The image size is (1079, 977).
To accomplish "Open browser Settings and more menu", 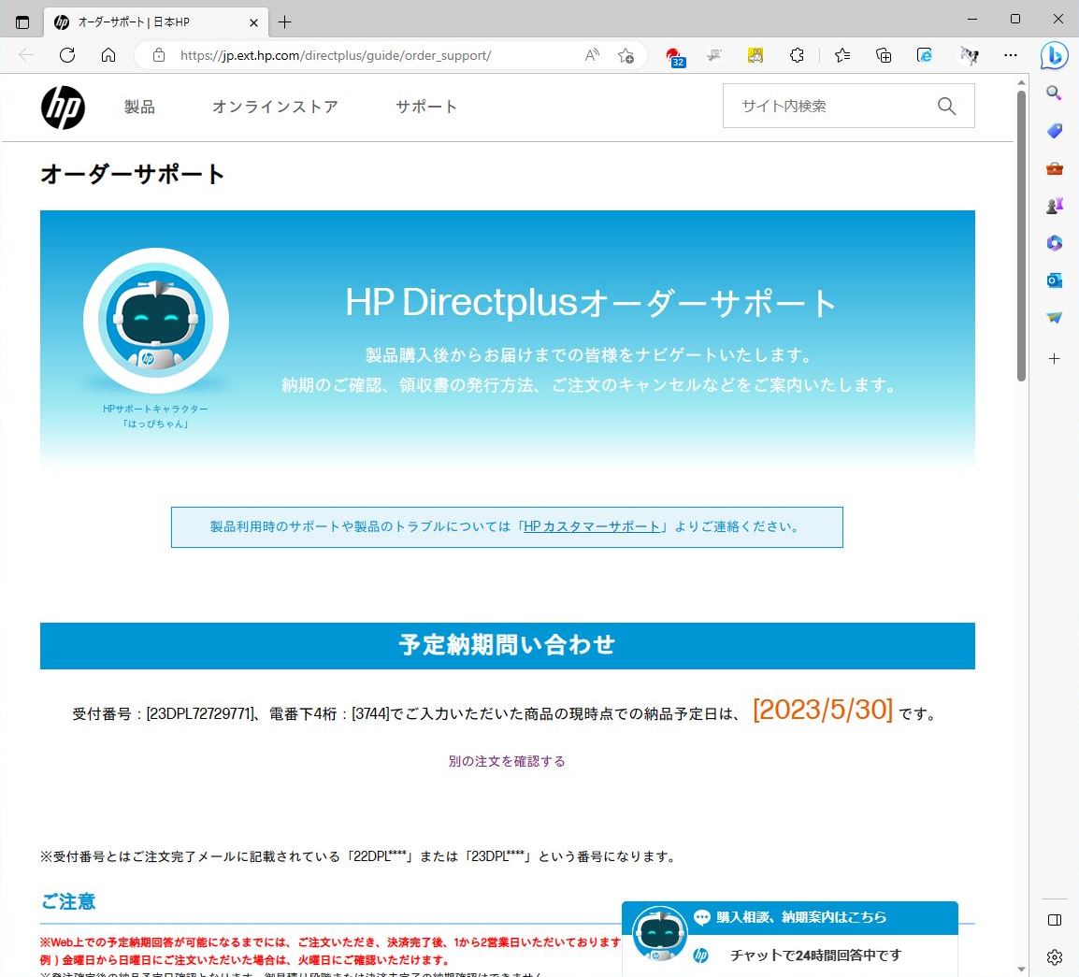I will [1010, 55].
